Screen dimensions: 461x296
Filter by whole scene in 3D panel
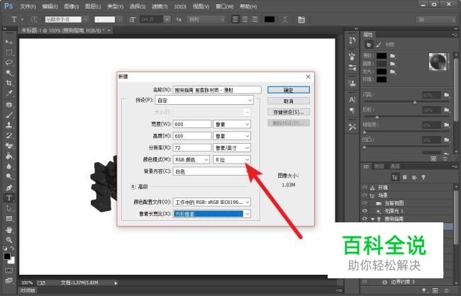click(395, 177)
